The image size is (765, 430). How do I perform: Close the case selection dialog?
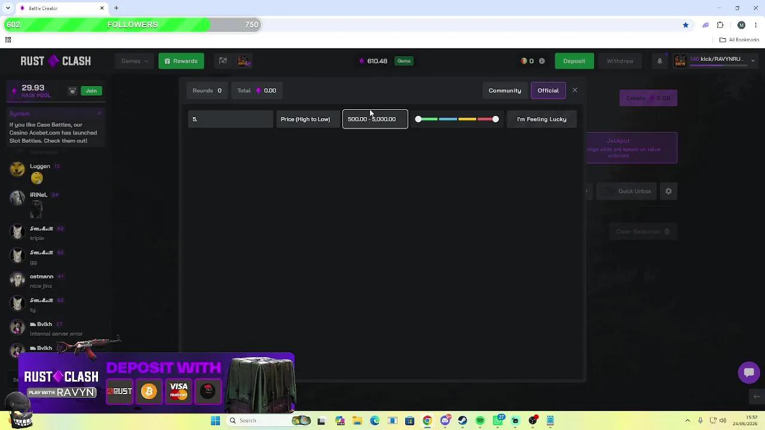coord(575,90)
